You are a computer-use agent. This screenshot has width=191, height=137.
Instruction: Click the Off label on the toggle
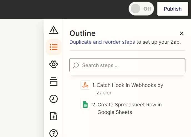click(147, 9)
